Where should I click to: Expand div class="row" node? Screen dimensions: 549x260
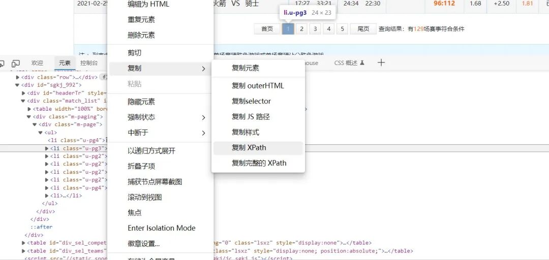(x=18, y=77)
